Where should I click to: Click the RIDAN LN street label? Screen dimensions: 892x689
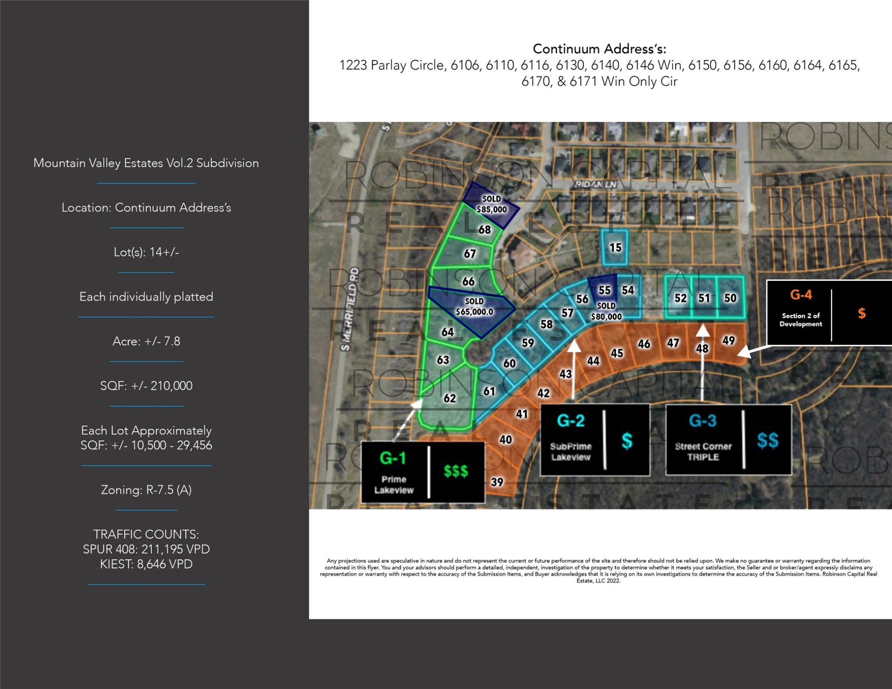coord(595,184)
